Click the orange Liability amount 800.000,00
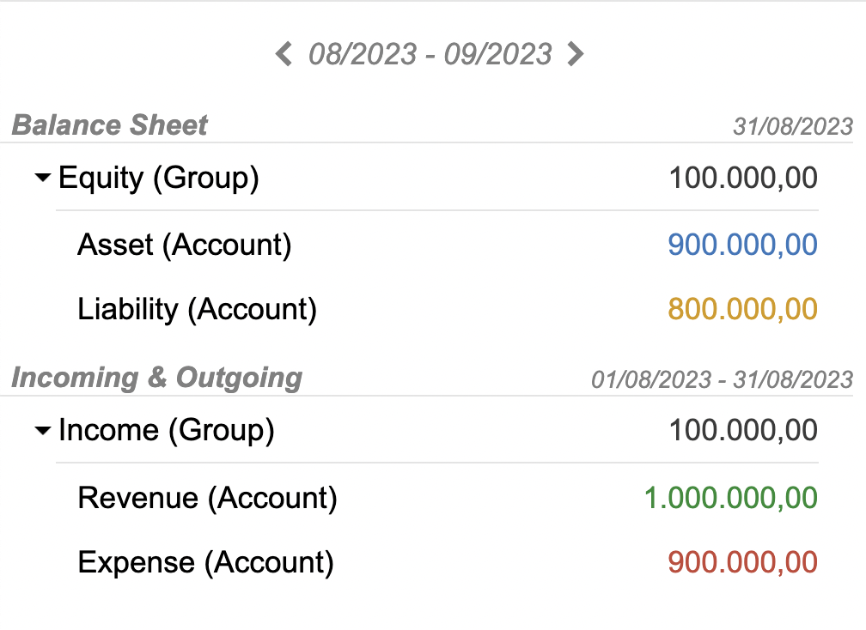 pyautogui.click(x=742, y=309)
